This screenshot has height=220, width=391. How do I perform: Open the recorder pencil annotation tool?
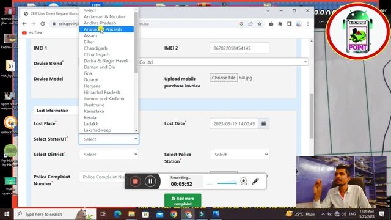pyautogui.click(x=255, y=182)
